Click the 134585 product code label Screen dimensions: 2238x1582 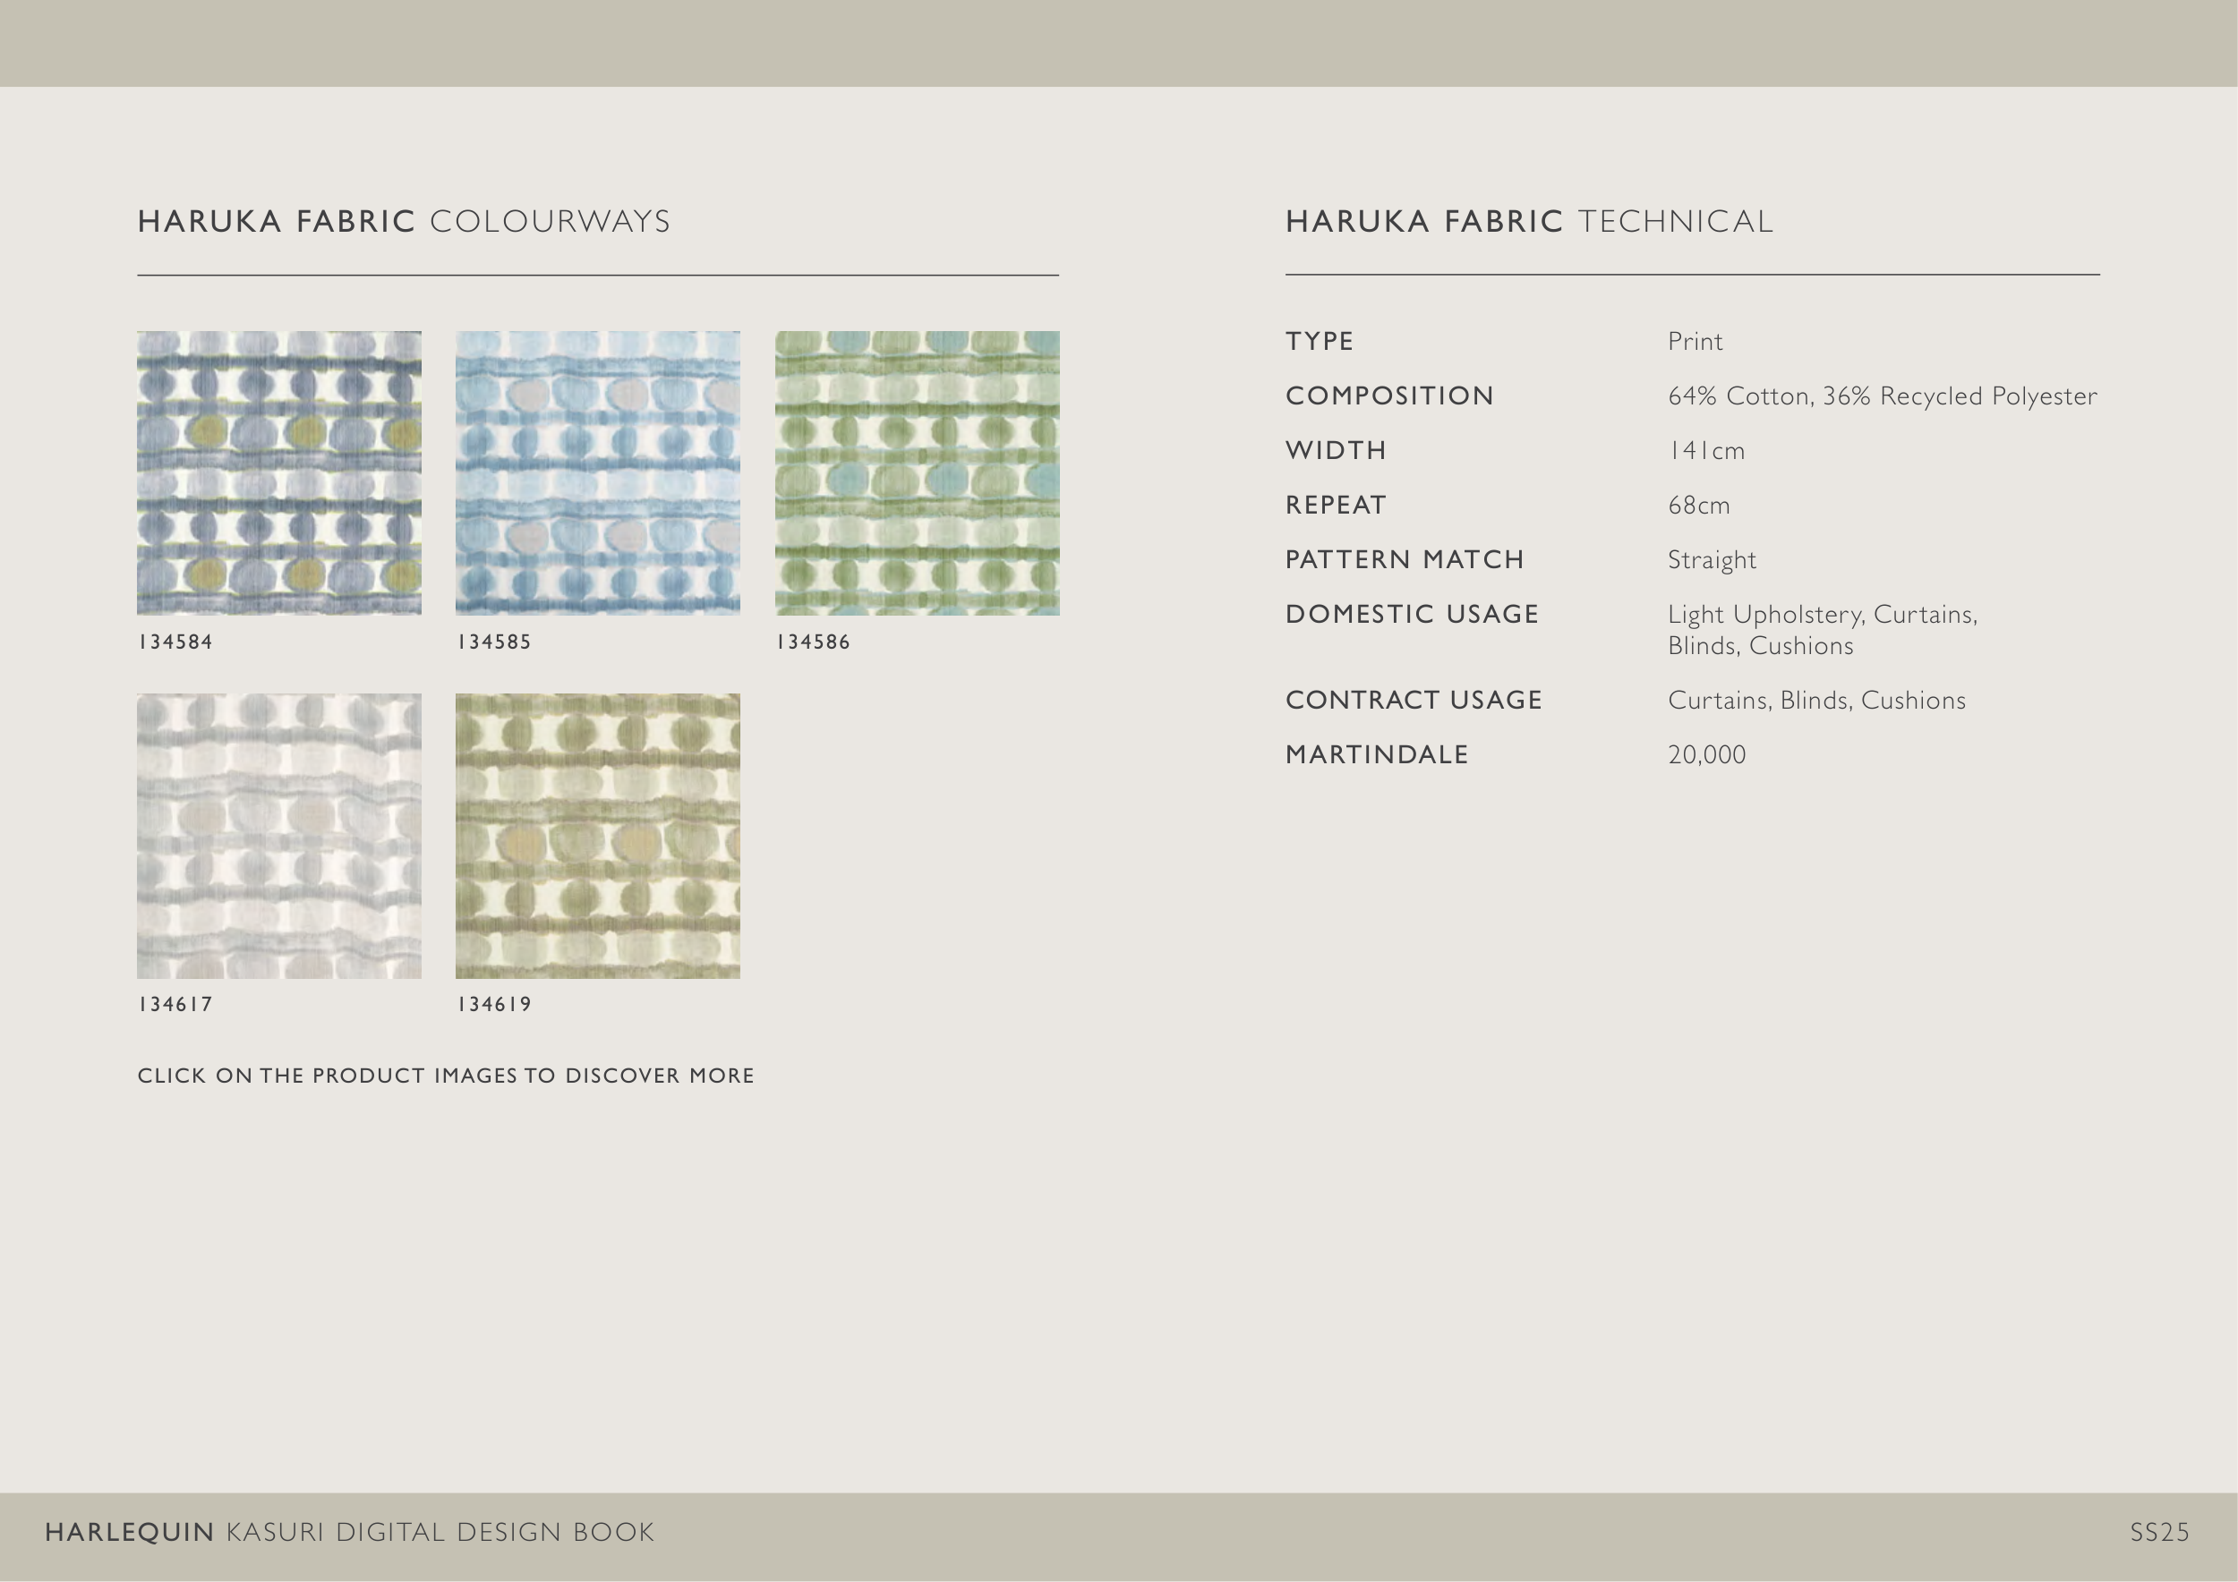pos(494,642)
